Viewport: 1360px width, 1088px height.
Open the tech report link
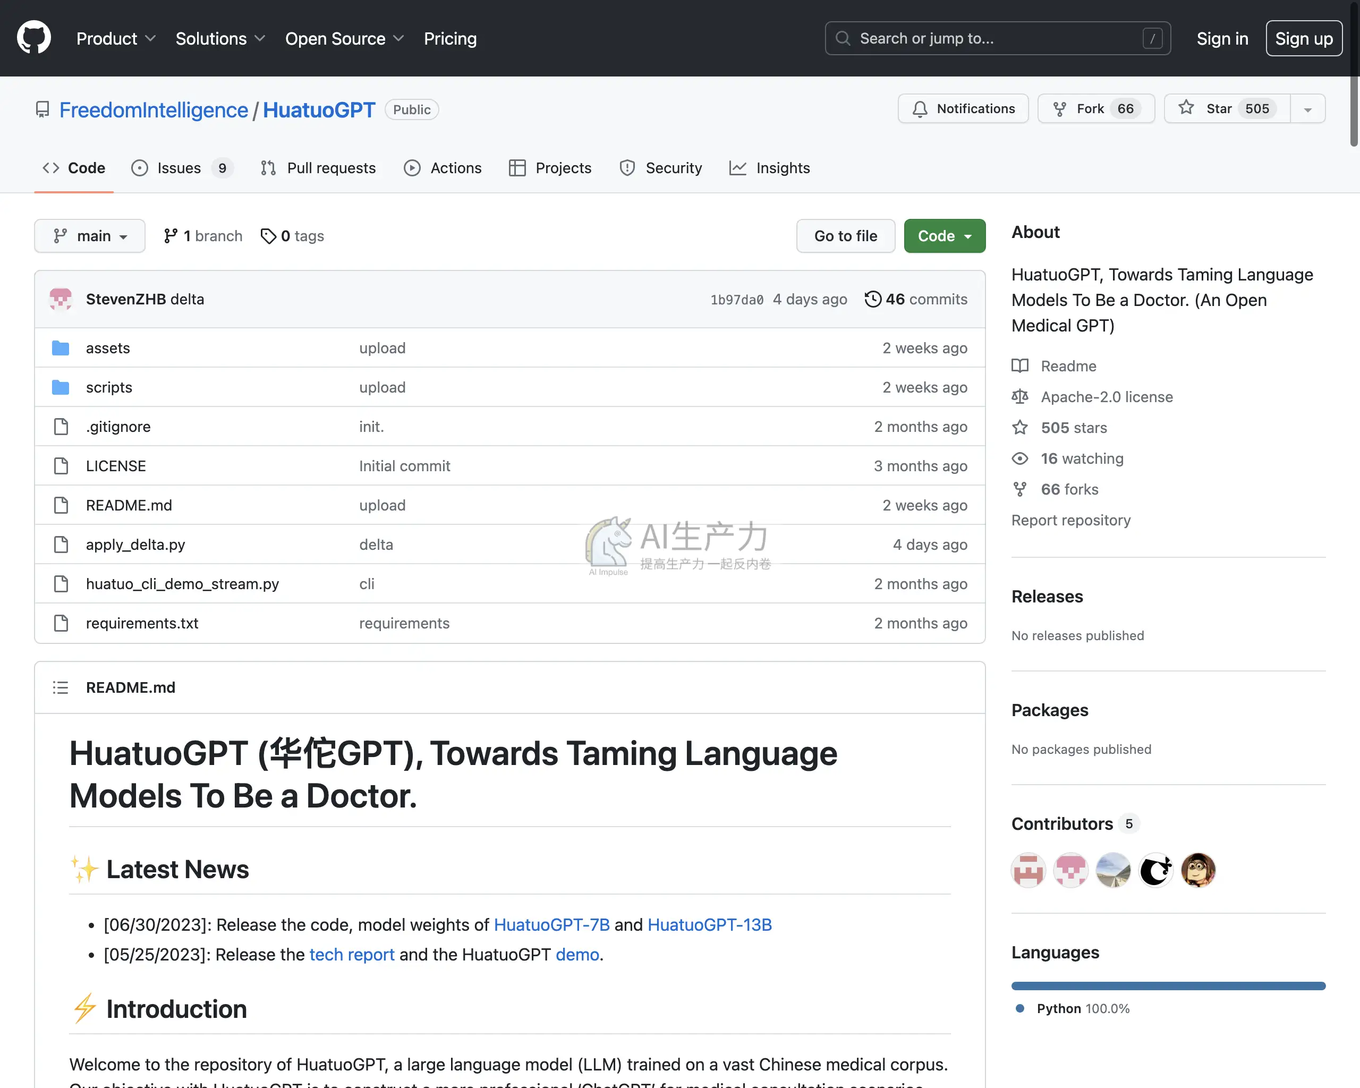pyautogui.click(x=352, y=954)
